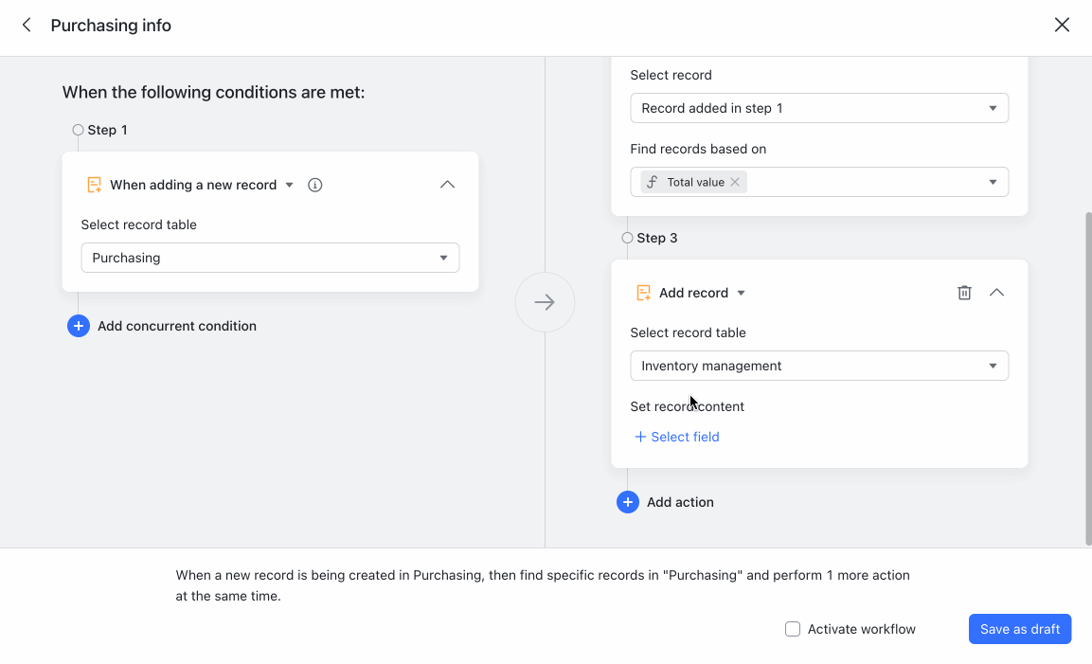Image resolution: width=1092 pixels, height=664 pixels.
Task: Remove the Total value filter via its X
Action: [734, 181]
